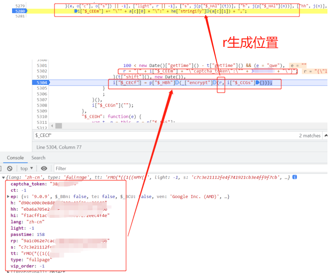Toggle the inline breakpoint marker after _["encrypt"]
Screen dimensions: 331x276
215,82
